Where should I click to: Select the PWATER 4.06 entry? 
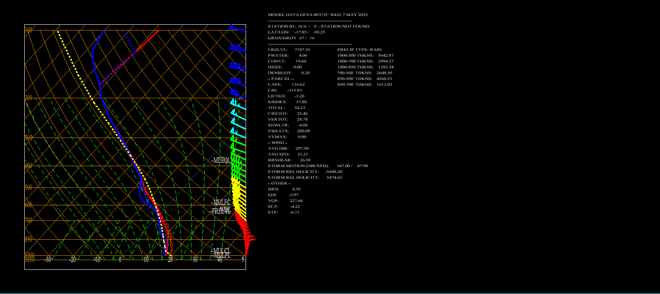(x=287, y=55)
